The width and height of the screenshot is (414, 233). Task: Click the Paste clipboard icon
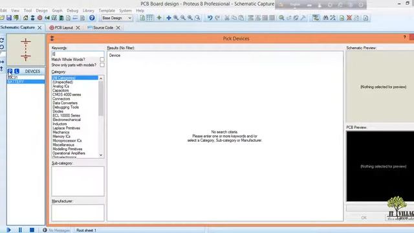click(x=241, y=17)
